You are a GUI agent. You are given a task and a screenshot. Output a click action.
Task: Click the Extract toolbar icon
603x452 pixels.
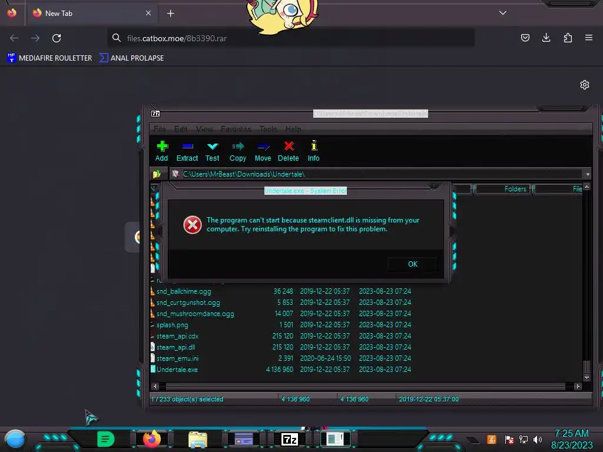pos(187,151)
